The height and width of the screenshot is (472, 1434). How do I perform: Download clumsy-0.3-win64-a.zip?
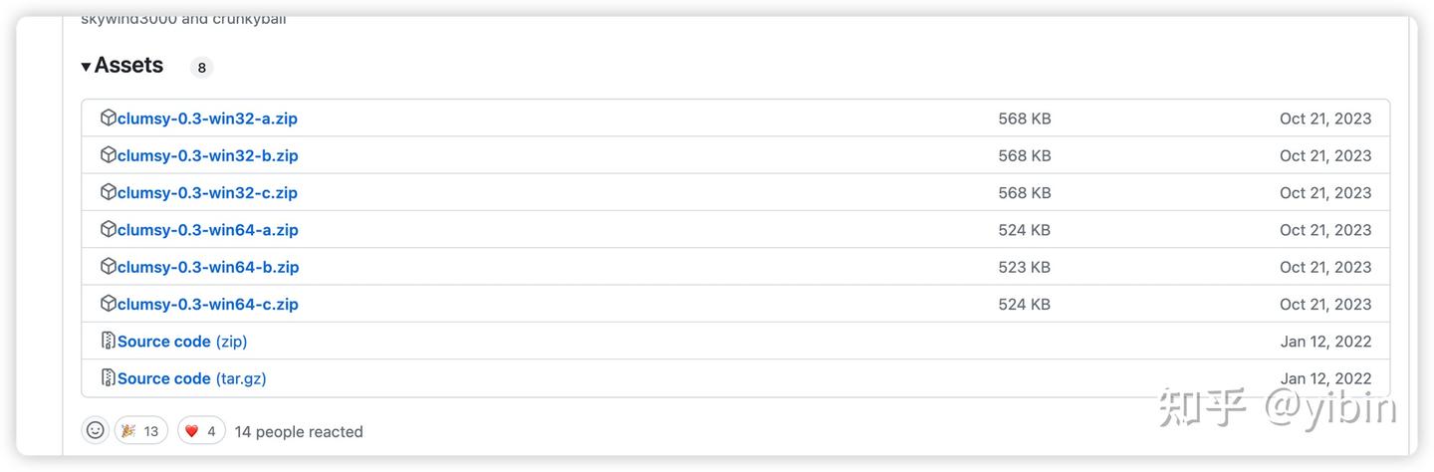[207, 230]
